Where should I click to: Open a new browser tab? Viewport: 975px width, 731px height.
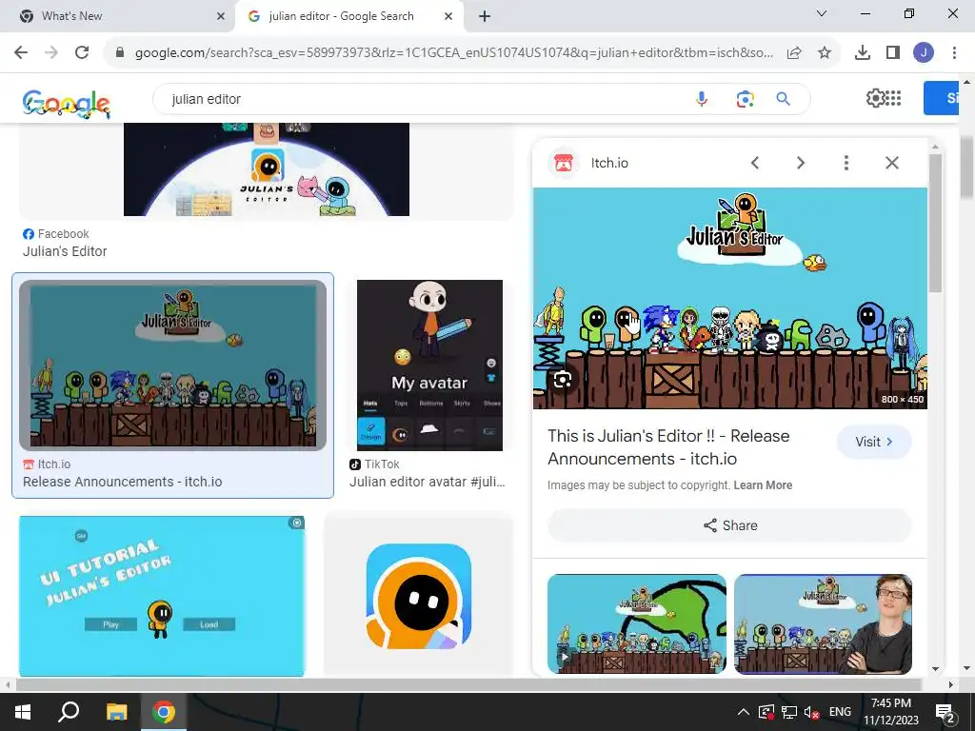pyautogui.click(x=485, y=16)
